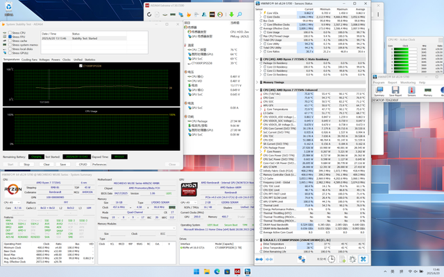Image resolution: width=444 pixels, height=277 pixels.
Task: Uncheck the Stress FPU checkbox
Action: 10,37
